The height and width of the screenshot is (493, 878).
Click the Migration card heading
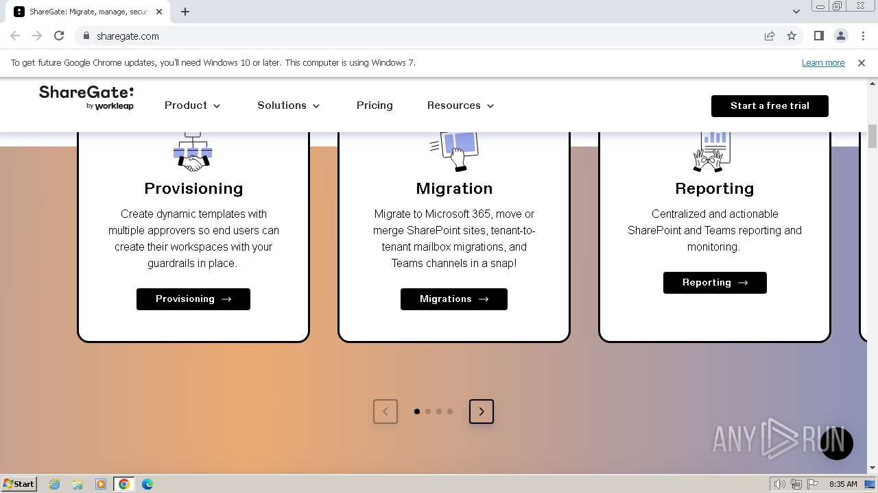[454, 188]
